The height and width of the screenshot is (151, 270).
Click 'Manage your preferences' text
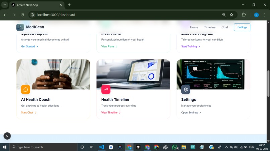pos(196,106)
